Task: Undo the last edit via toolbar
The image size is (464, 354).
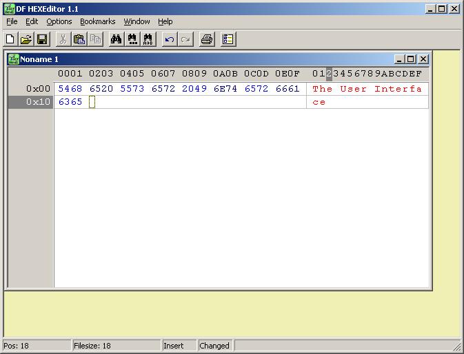Action: pos(170,39)
